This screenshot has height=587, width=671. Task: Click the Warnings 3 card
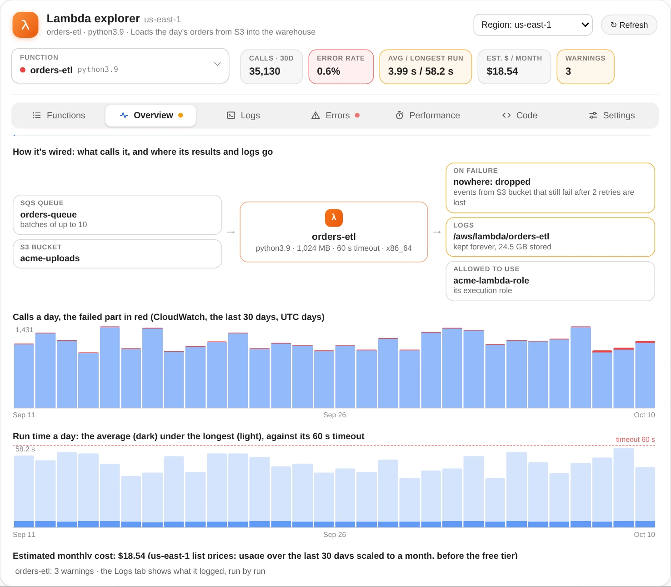[x=586, y=66]
